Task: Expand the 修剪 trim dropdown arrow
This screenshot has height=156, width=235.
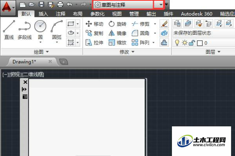Action: 155,24
